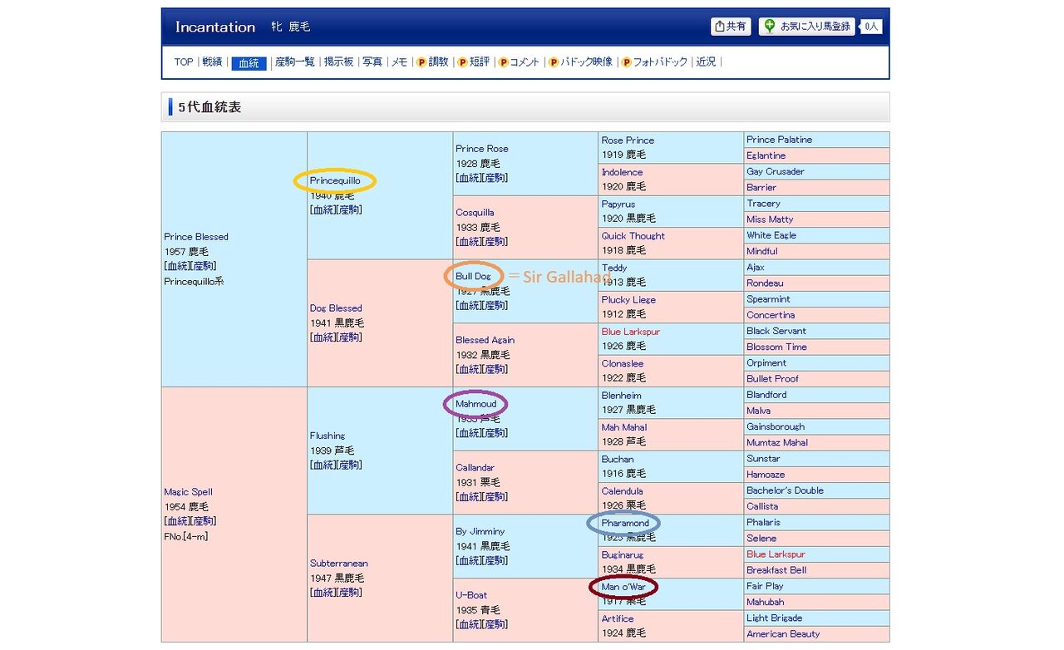This screenshot has width=1064, height=650.
Task: Open the Clonaslee ancestor link
Action: coord(623,364)
